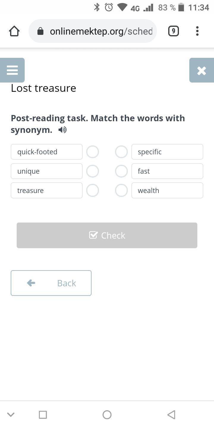The height and width of the screenshot is (429, 214).
Task: Tap the Android home circle icon
Action: pyautogui.click(x=107, y=415)
